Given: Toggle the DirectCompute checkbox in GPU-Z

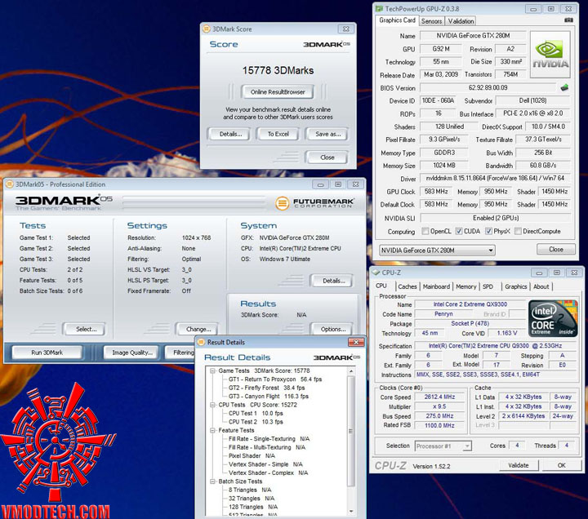Looking at the screenshot, I should tap(518, 231).
